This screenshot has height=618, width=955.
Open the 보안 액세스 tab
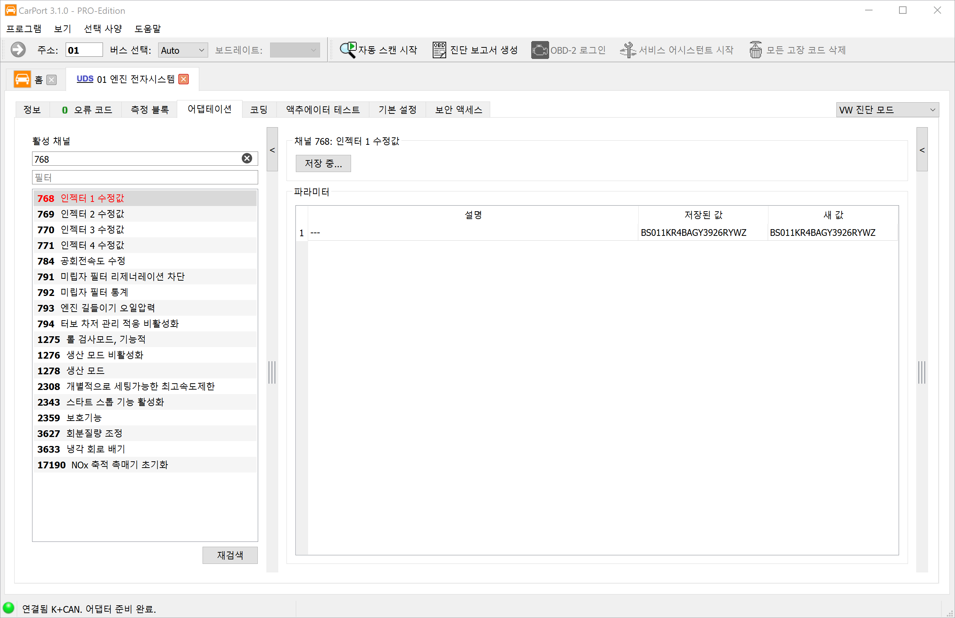point(458,110)
